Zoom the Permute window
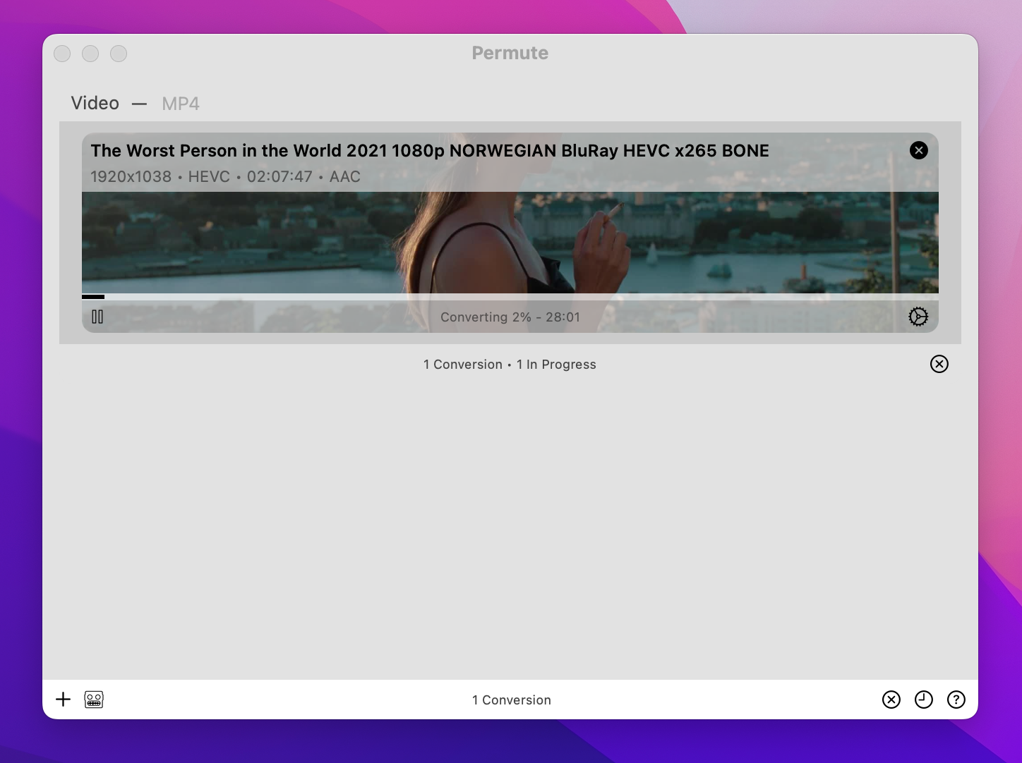The width and height of the screenshot is (1022, 763). point(119,54)
